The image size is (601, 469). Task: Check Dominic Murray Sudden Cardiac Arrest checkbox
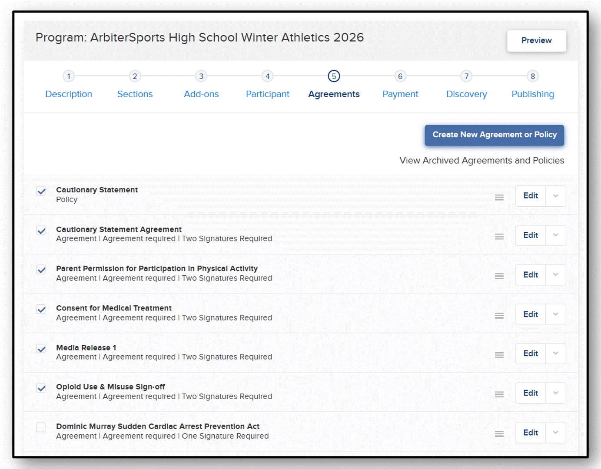point(41,427)
